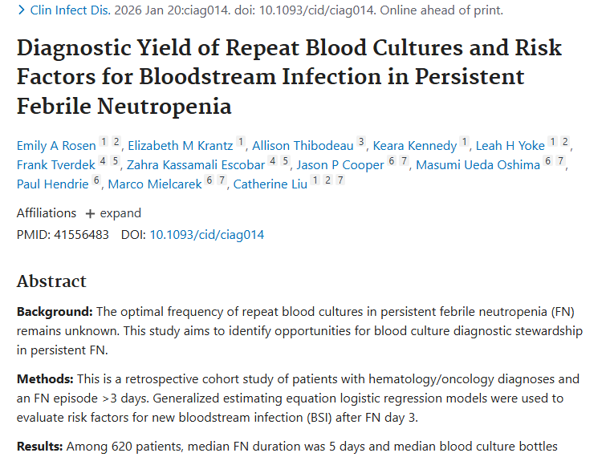
Task: Click author Leah H Yoke
Action: [x=510, y=146]
